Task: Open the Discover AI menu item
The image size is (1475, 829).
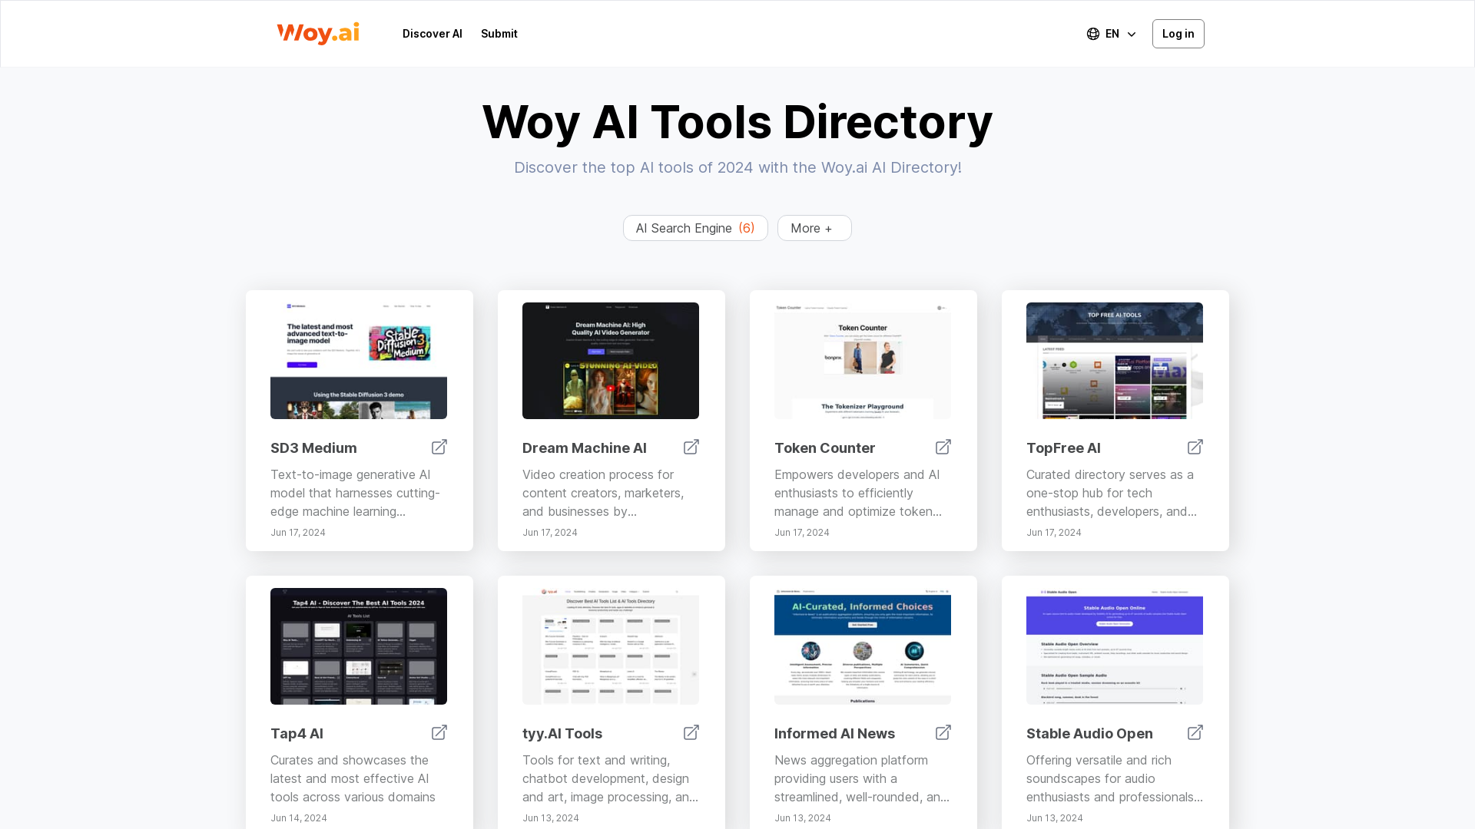Action: pos(432,33)
